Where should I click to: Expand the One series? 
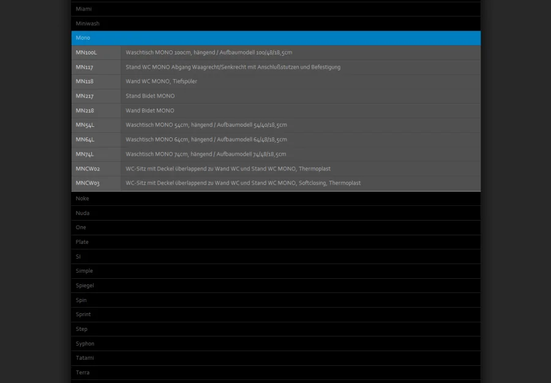coord(275,227)
